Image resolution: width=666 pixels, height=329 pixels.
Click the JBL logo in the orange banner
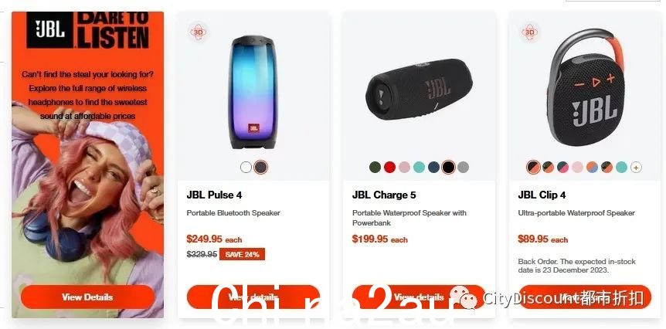coord(50,29)
